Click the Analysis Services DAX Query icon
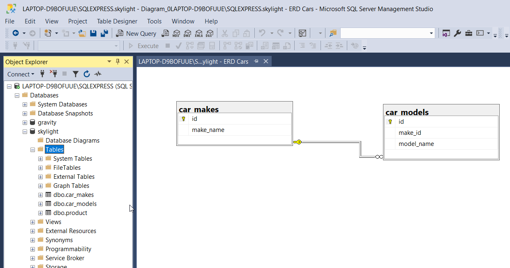 pyautogui.click(x=210, y=33)
